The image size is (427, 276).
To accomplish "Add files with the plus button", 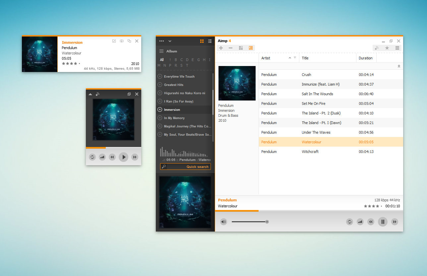I will point(221,48).
